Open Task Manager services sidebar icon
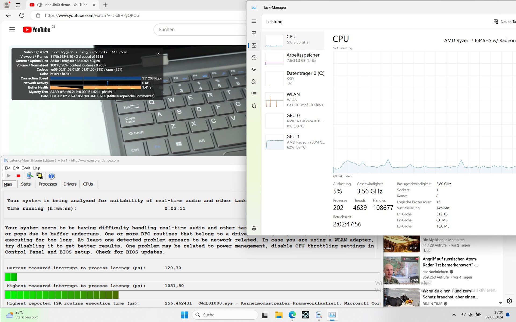Viewport: 516px width, 322px height. [254, 106]
